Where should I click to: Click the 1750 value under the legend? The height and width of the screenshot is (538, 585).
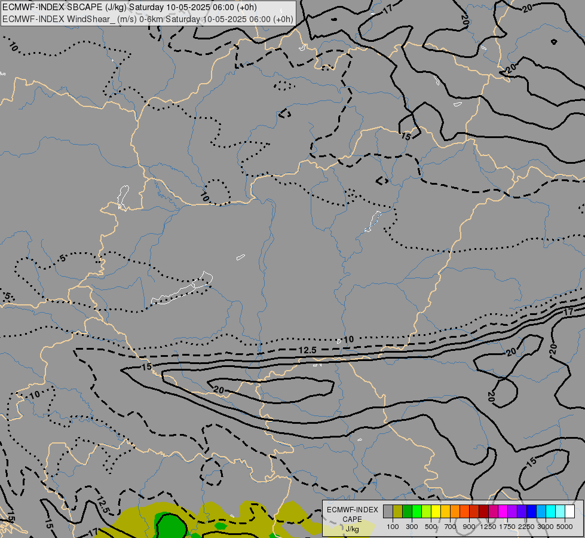(507, 527)
